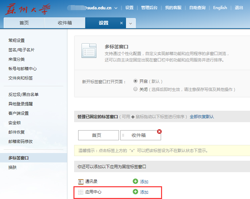This screenshot has height=199, width=250.
Task: Switch to the 首页 tab
Action: click(24, 23)
